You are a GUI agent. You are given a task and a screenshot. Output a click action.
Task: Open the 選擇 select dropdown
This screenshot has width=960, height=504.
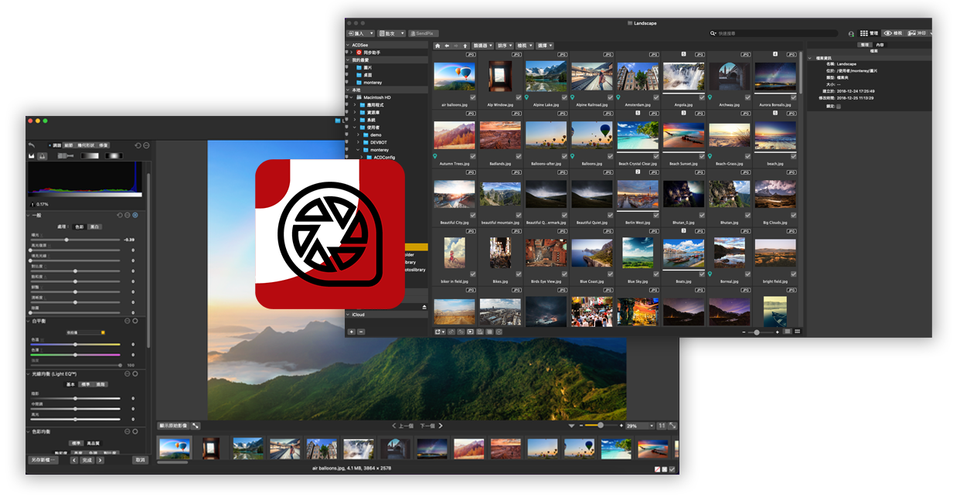tap(545, 46)
